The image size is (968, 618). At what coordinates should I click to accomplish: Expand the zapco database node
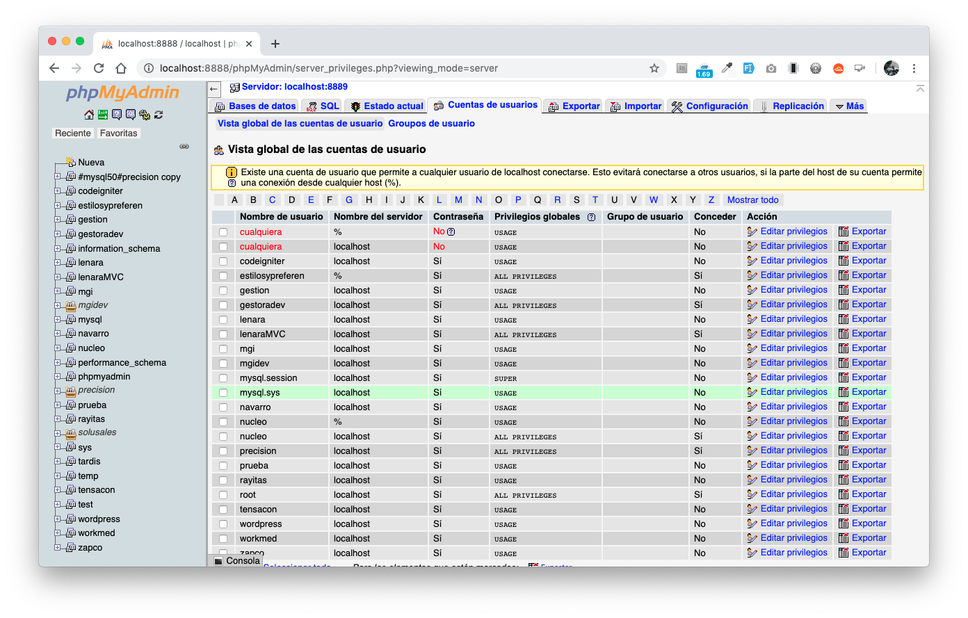click(x=58, y=548)
